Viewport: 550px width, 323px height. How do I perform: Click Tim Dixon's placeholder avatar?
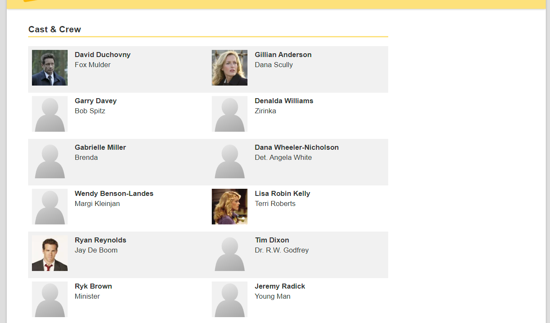point(229,253)
